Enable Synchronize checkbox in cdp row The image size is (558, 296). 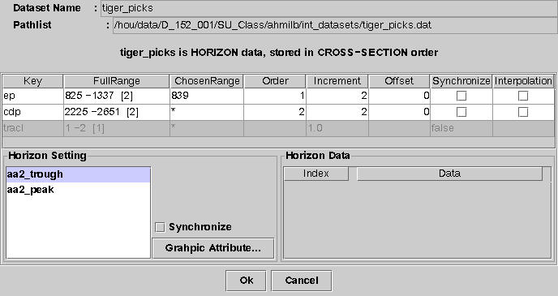[461, 112]
